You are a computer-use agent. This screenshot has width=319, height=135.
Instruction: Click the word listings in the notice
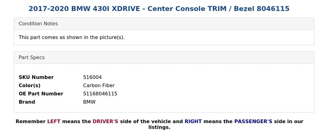(x=159, y=127)
